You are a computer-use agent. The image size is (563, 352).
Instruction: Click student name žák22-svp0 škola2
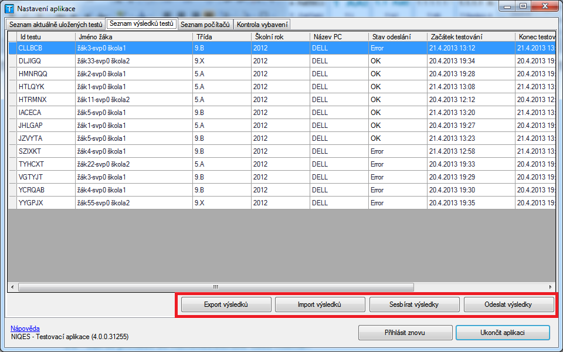click(134, 164)
